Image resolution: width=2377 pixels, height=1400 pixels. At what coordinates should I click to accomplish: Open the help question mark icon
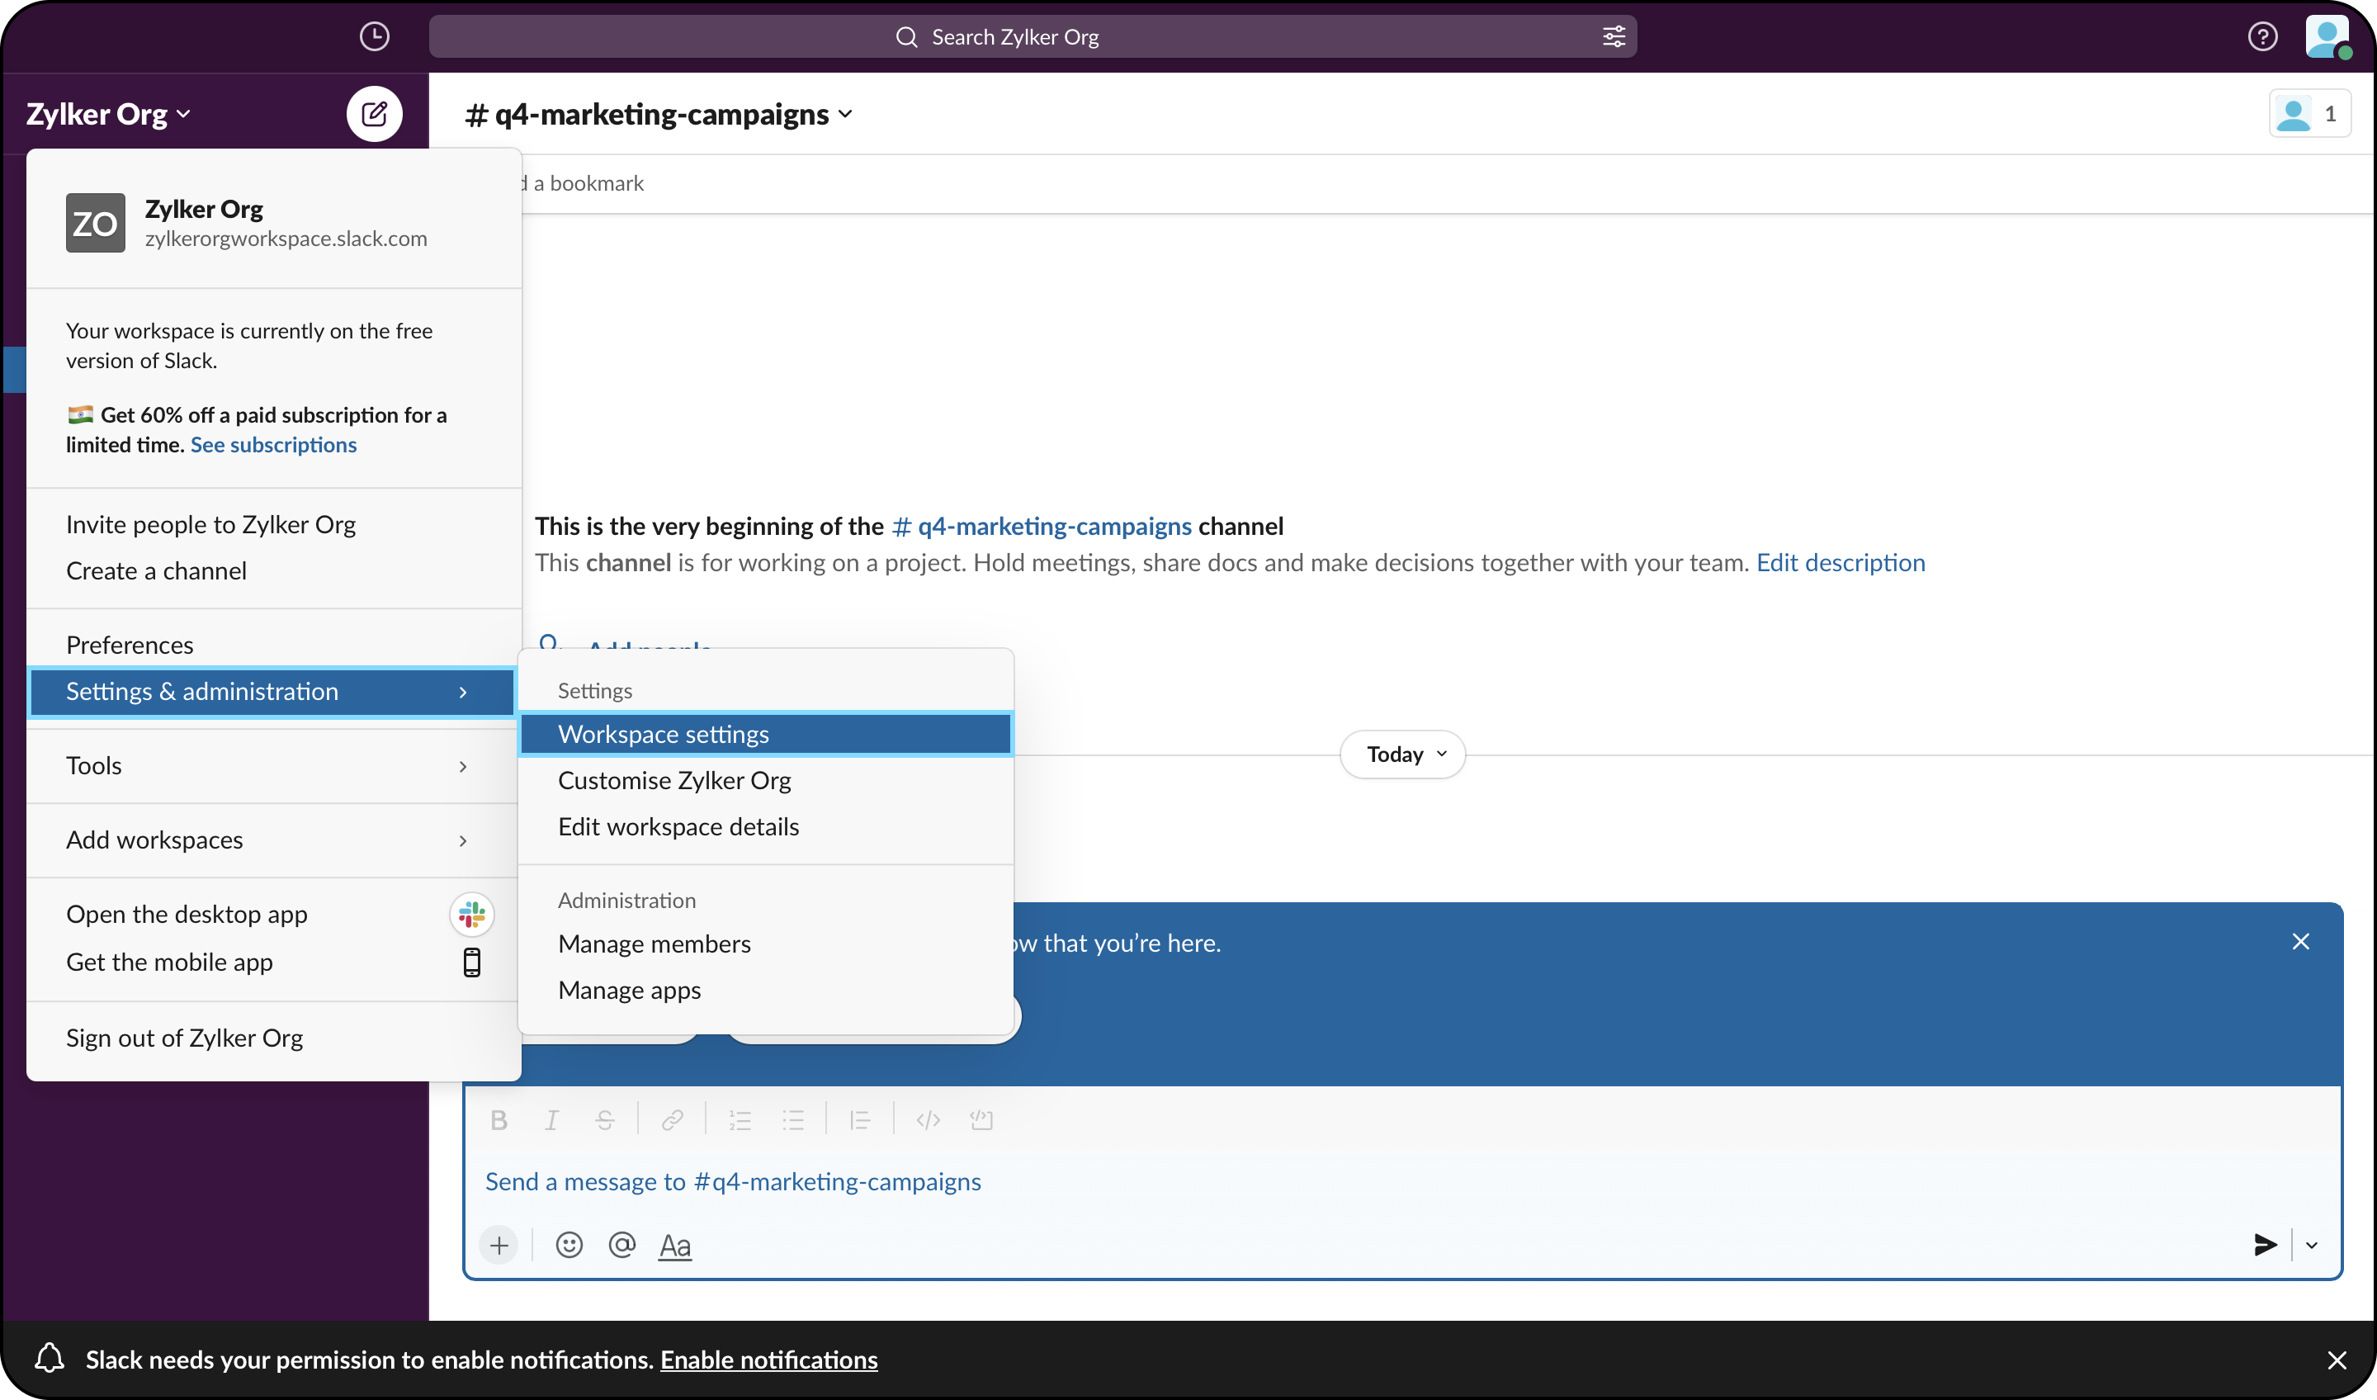click(x=2262, y=37)
